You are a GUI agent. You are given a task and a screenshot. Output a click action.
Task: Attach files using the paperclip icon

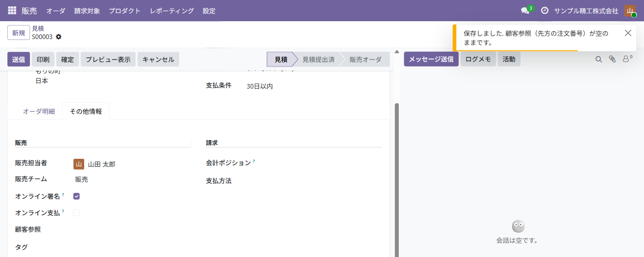(x=612, y=59)
